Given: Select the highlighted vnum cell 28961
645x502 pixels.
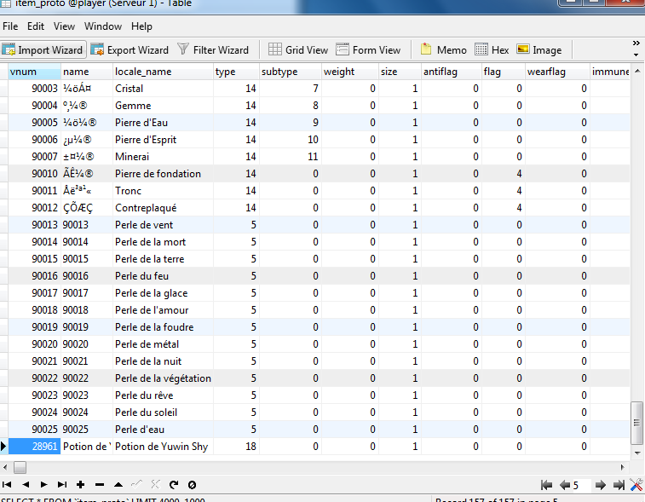Looking at the screenshot, I should tap(35, 447).
